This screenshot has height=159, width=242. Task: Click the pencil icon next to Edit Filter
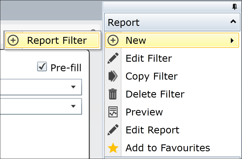(113, 58)
